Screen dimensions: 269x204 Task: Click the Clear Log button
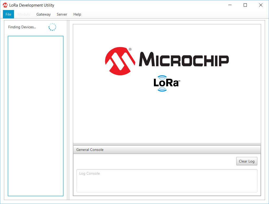[247, 161]
